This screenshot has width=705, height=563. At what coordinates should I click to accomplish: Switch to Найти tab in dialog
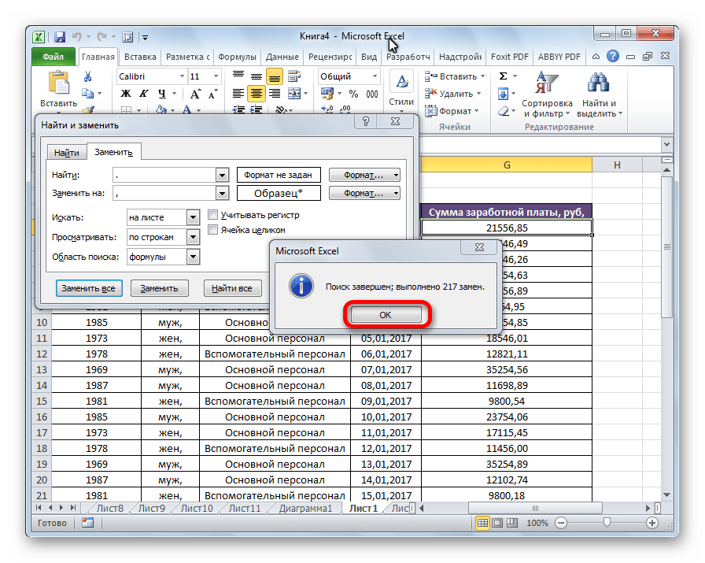[67, 153]
